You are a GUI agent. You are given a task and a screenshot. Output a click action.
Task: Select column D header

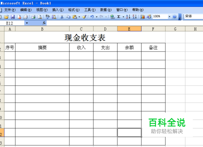[x=105, y=29]
